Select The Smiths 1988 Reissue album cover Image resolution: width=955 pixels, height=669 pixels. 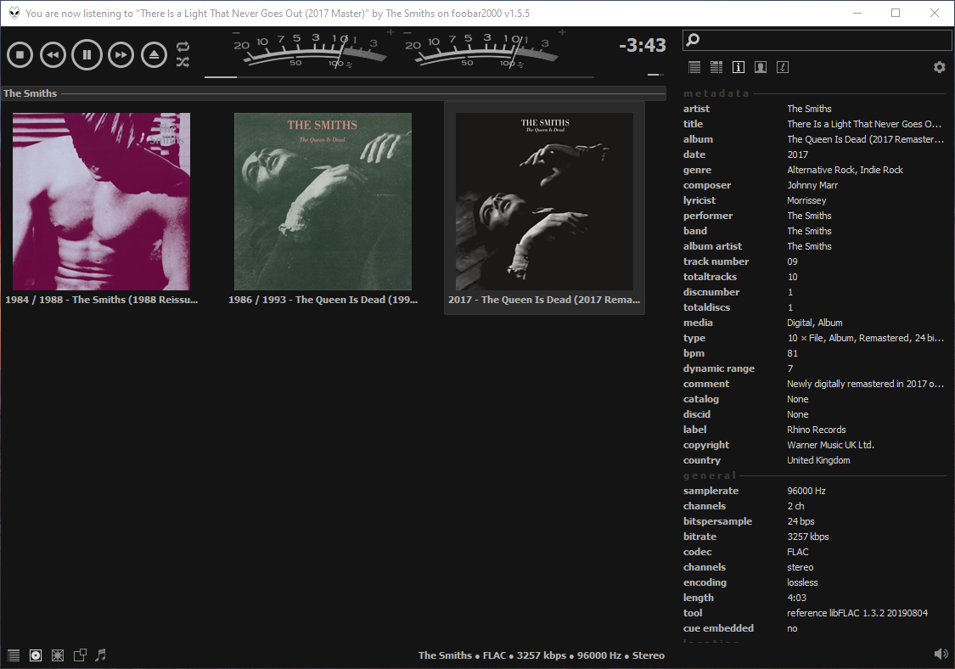pyautogui.click(x=101, y=201)
